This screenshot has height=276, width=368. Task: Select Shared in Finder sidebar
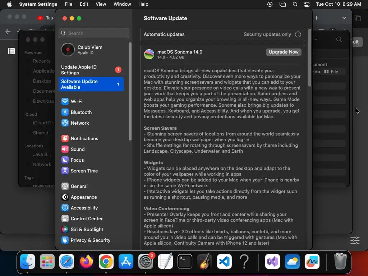tap(40, 133)
